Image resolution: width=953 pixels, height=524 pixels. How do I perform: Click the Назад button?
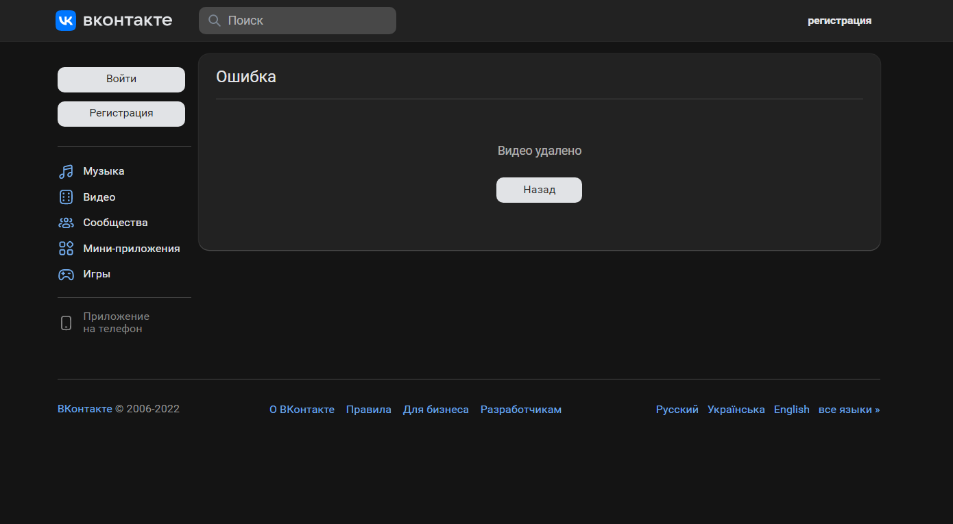pyautogui.click(x=539, y=190)
